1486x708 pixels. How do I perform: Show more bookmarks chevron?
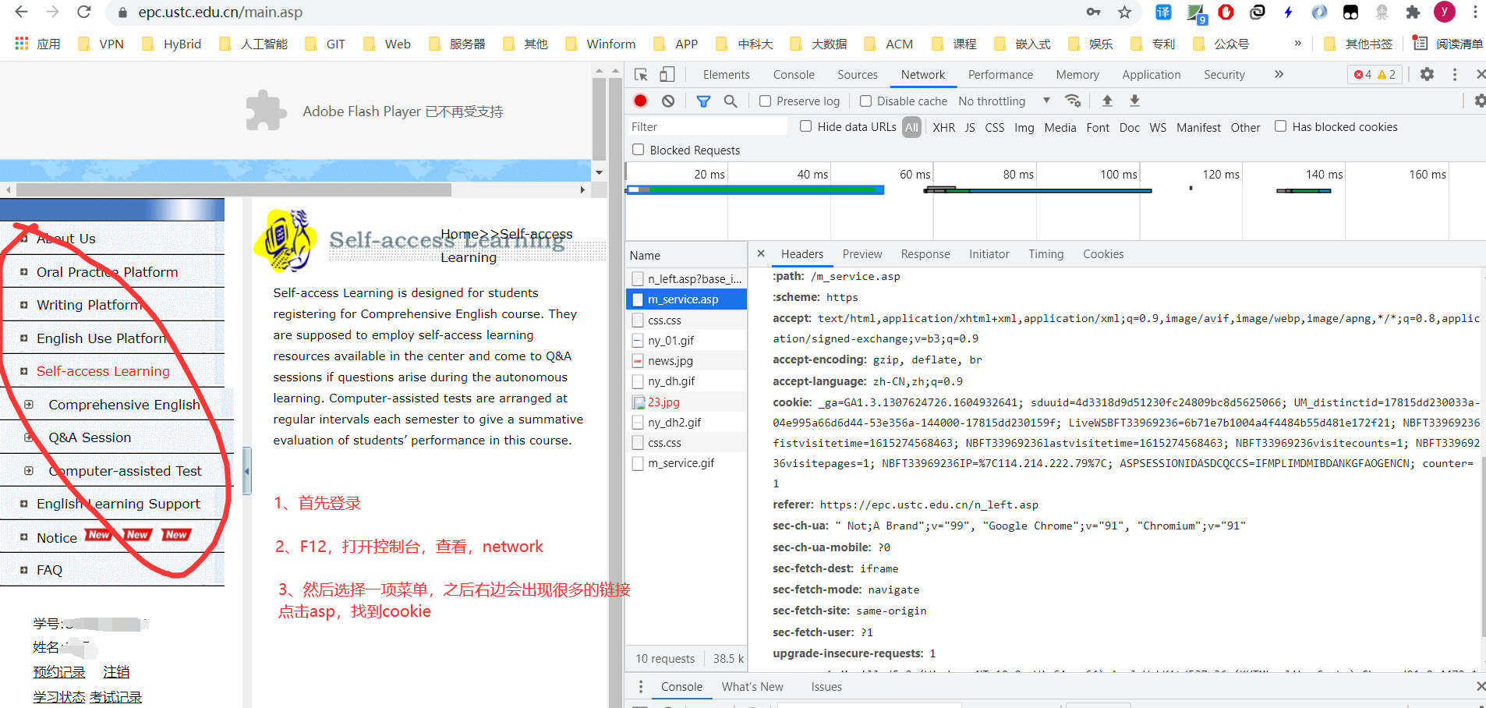(x=1297, y=44)
